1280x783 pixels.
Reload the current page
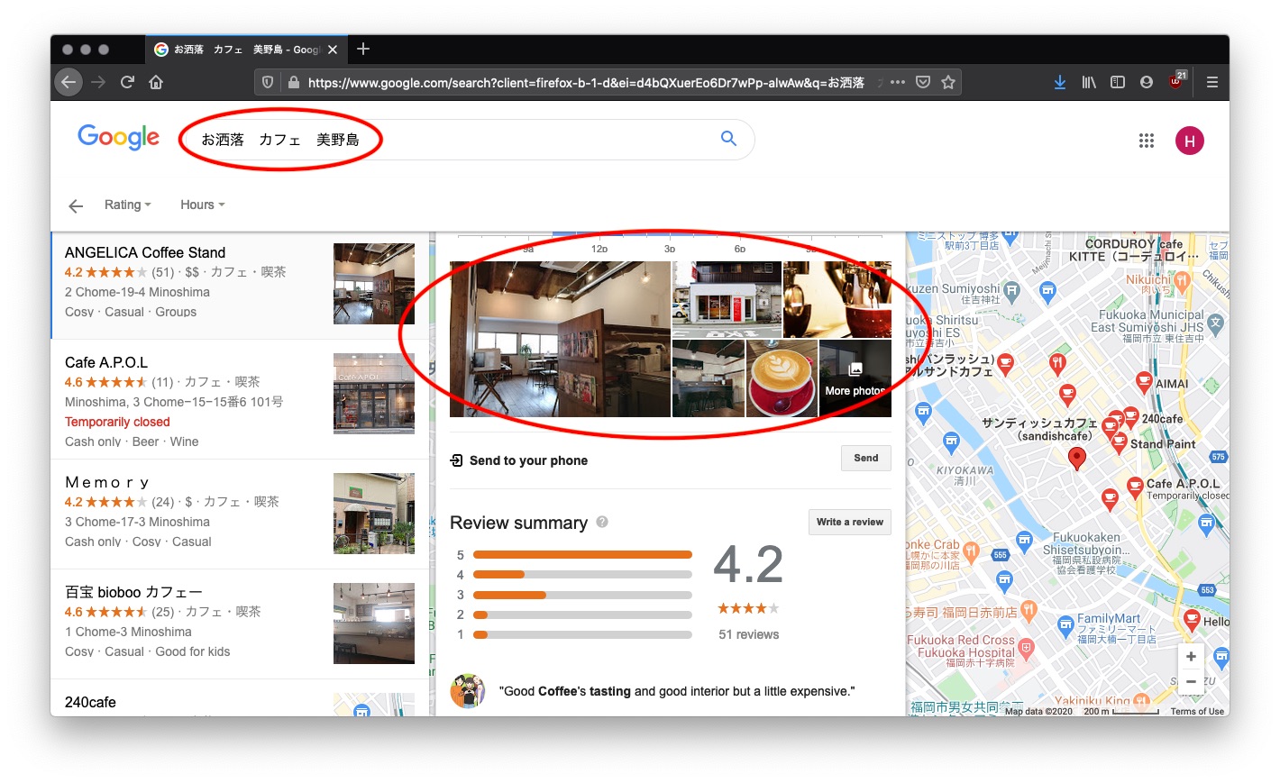(x=127, y=82)
